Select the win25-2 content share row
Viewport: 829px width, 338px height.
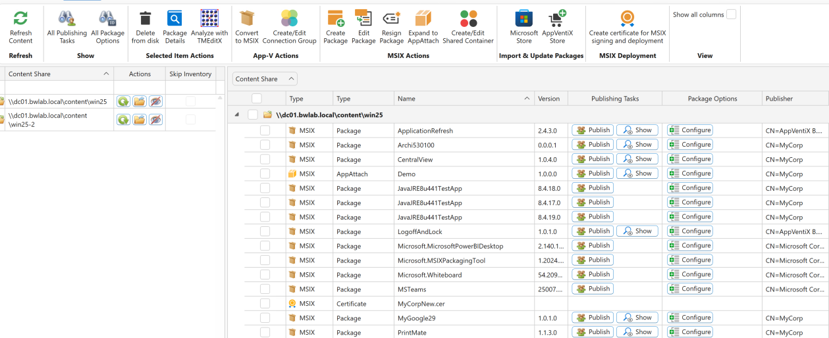(109, 120)
